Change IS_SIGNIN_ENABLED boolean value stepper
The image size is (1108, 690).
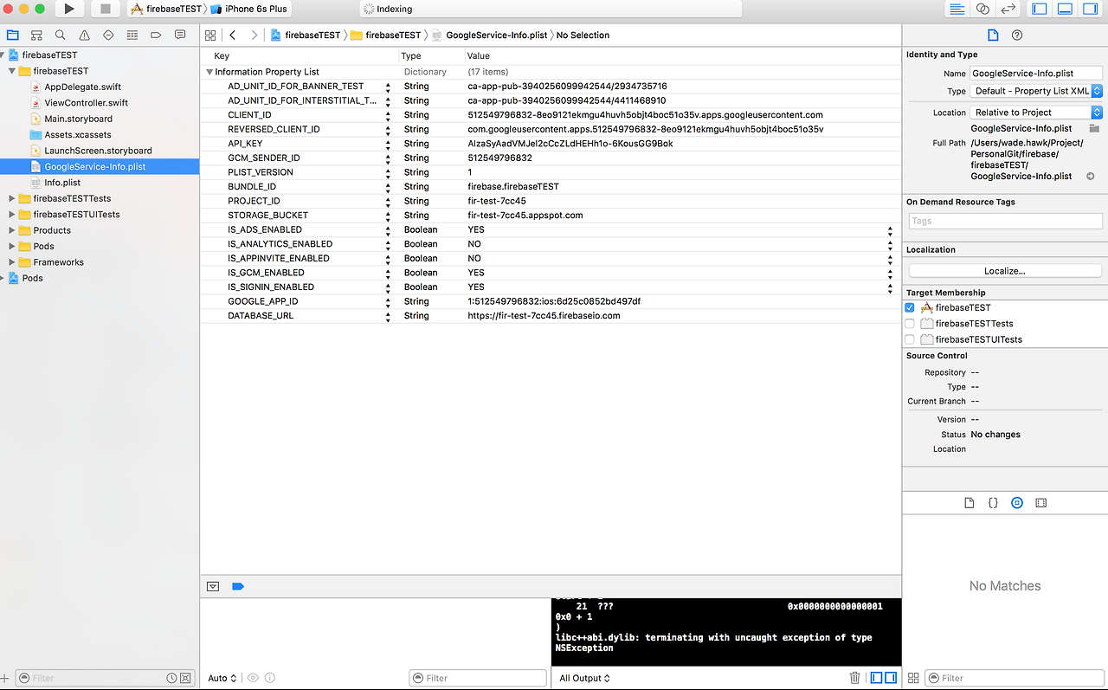pyautogui.click(x=890, y=287)
